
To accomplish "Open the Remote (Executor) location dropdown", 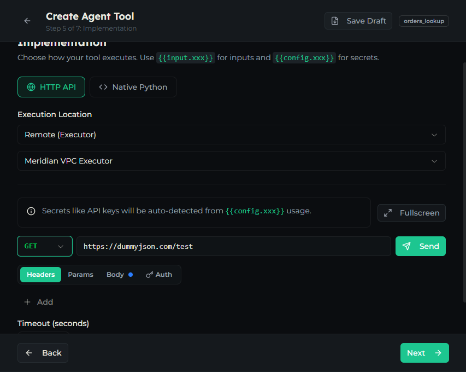I will click(x=232, y=135).
